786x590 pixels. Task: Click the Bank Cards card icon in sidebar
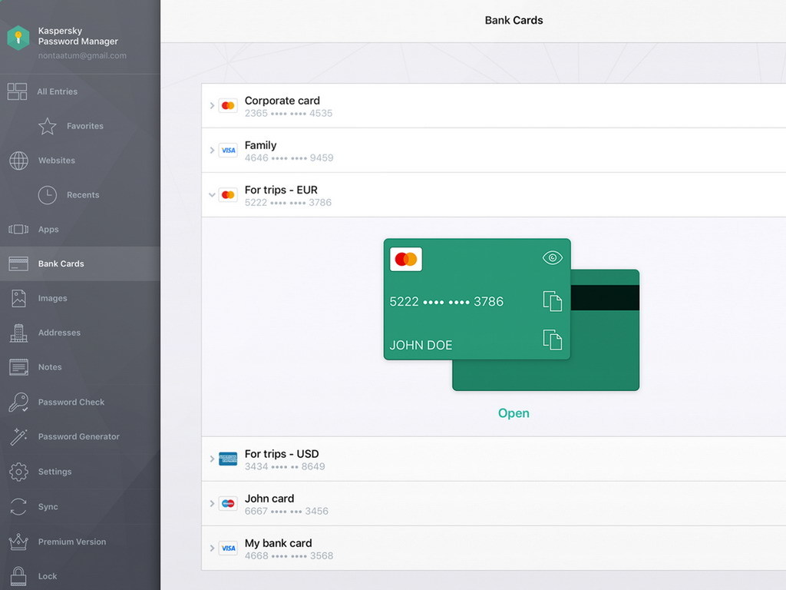tap(18, 264)
